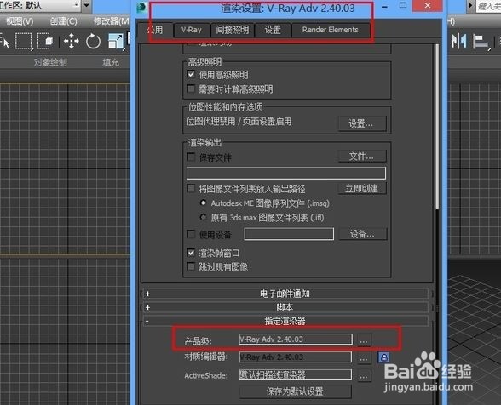Toggle the 渲染帧窗口 checkbox
Screen dimensions: 501x405
tap(191, 253)
